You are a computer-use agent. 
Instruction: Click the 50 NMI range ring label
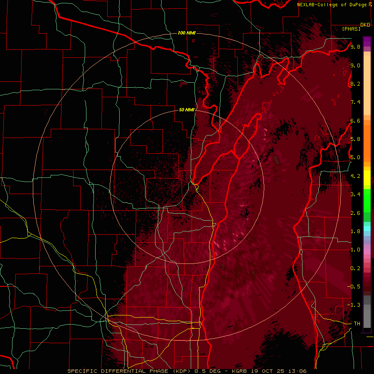click(x=187, y=110)
